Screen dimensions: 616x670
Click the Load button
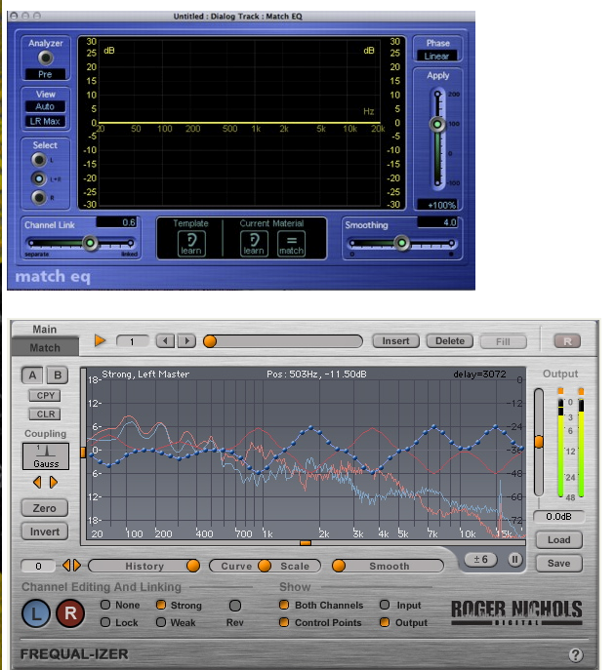(558, 539)
